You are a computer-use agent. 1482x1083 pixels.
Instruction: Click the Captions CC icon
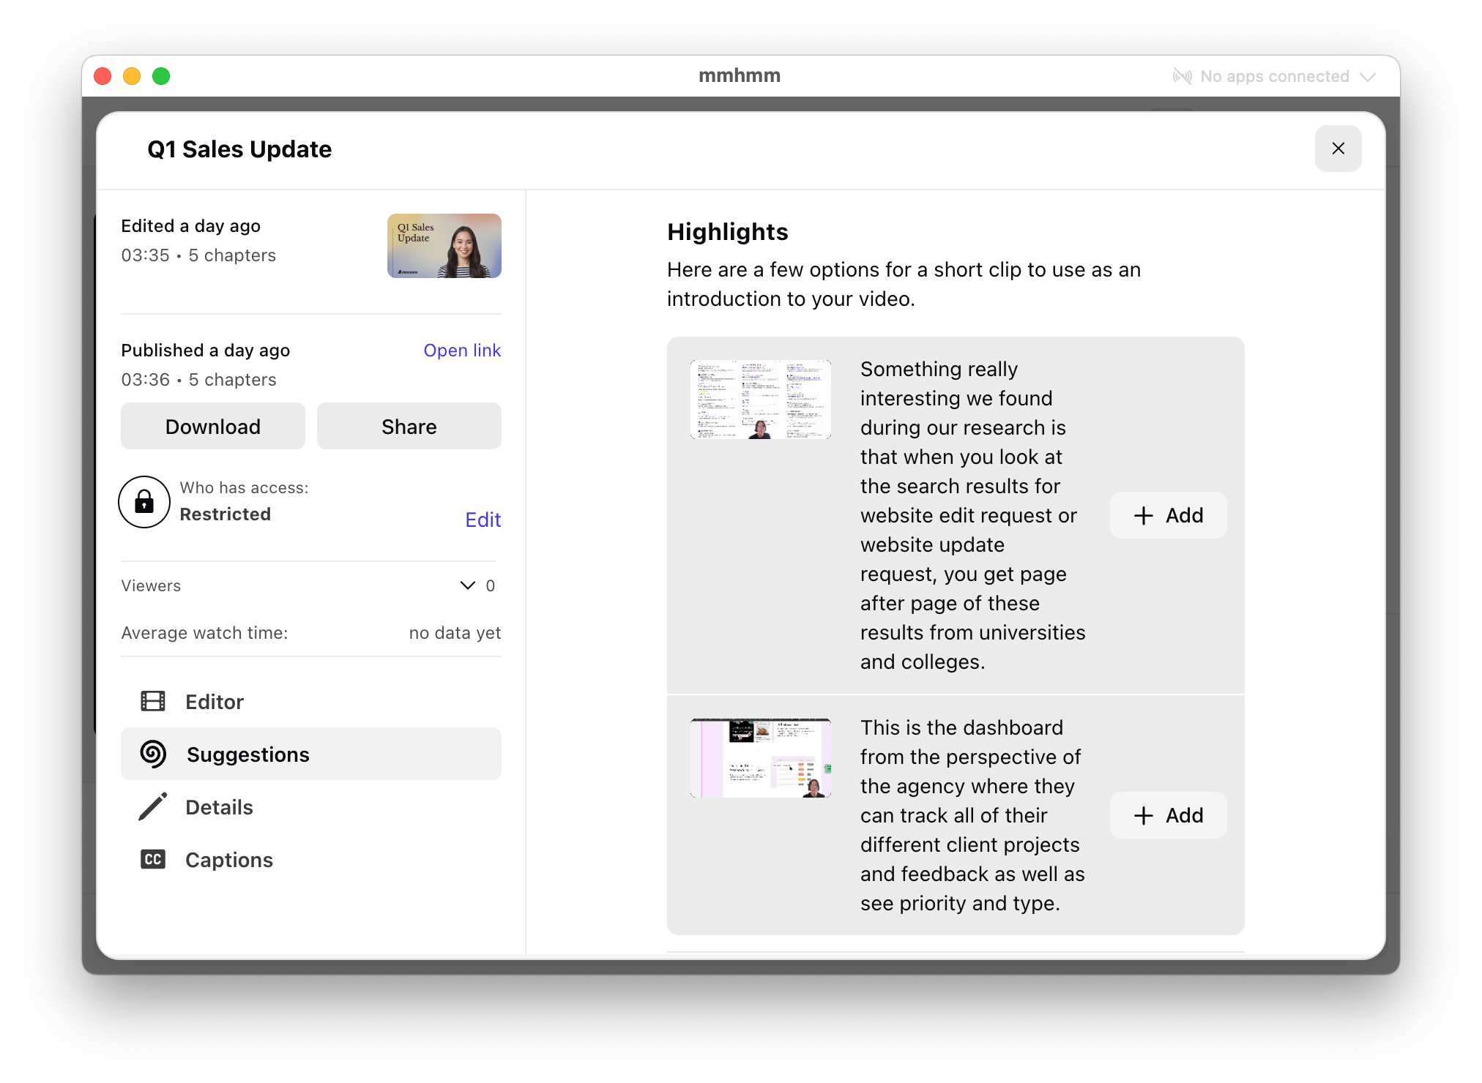pos(152,859)
